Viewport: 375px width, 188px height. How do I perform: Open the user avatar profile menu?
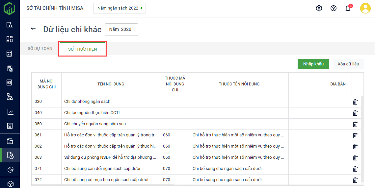(x=365, y=8)
